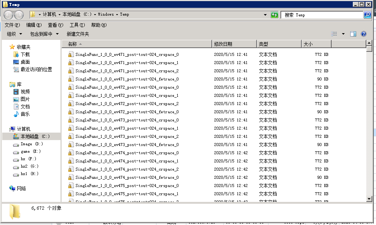
Task: Toggle the preview pane icon
Action: [353, 34]
